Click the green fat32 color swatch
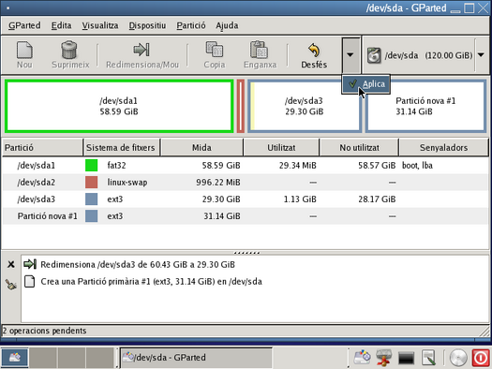 (91, 165)
